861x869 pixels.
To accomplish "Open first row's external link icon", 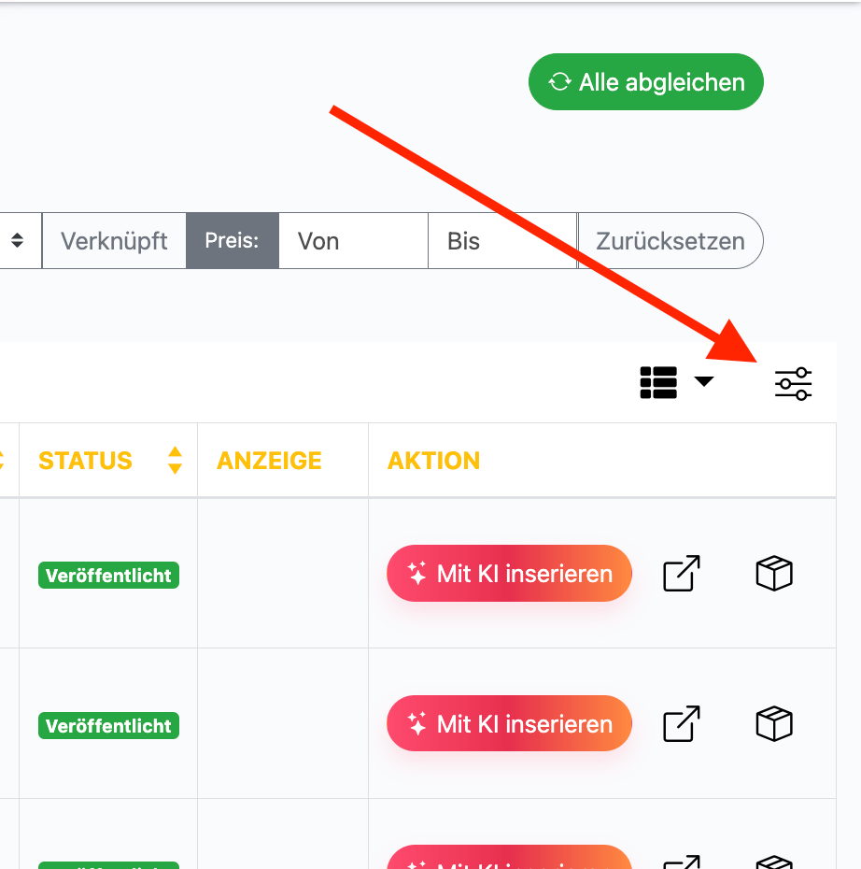I will click(x=682, y=574).
